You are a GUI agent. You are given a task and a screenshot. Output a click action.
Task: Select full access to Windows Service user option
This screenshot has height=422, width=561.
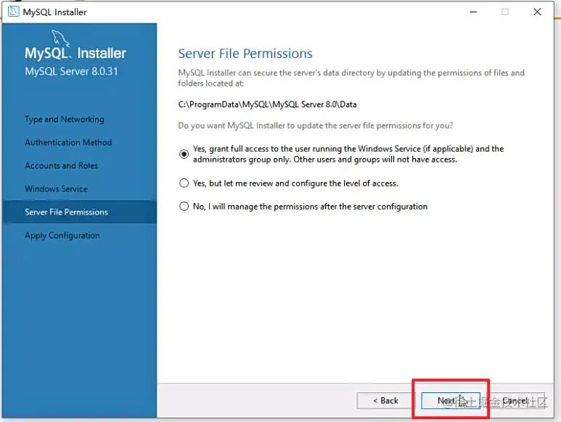(x=184, y=154)
